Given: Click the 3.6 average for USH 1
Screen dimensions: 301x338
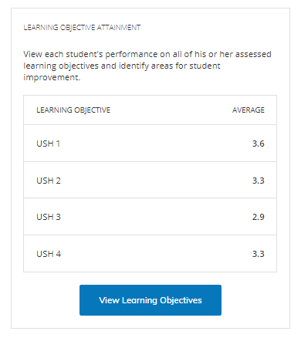Looking at the screenshot, I should 258,144.
